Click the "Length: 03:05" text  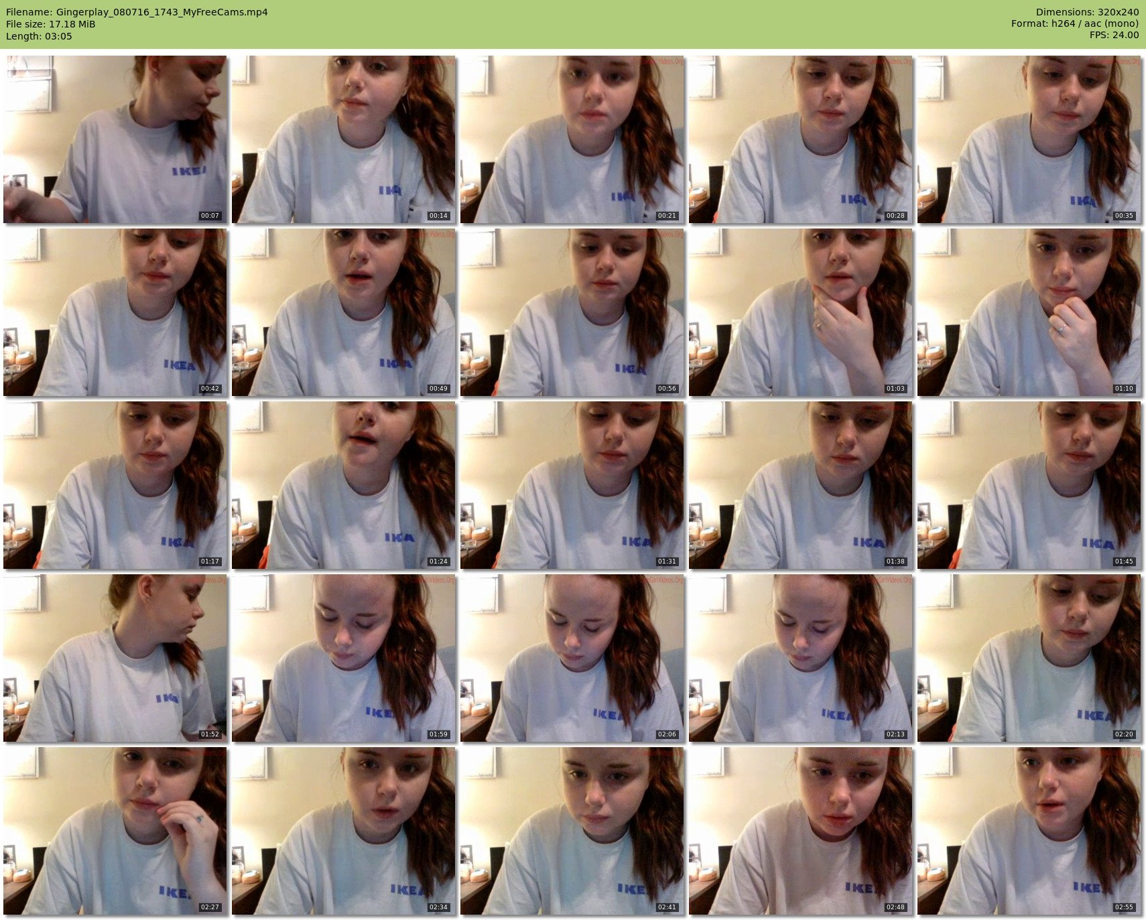click(x=39, y=36)
